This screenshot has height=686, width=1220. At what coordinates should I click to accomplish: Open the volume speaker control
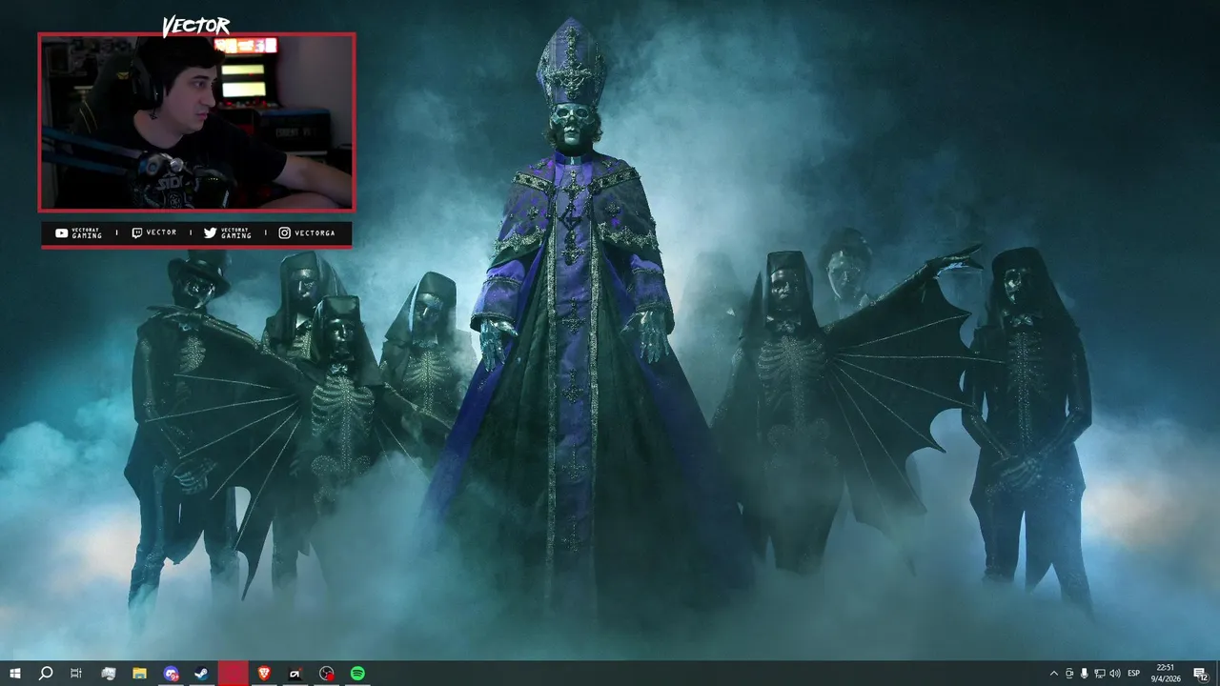[1115, 674]
